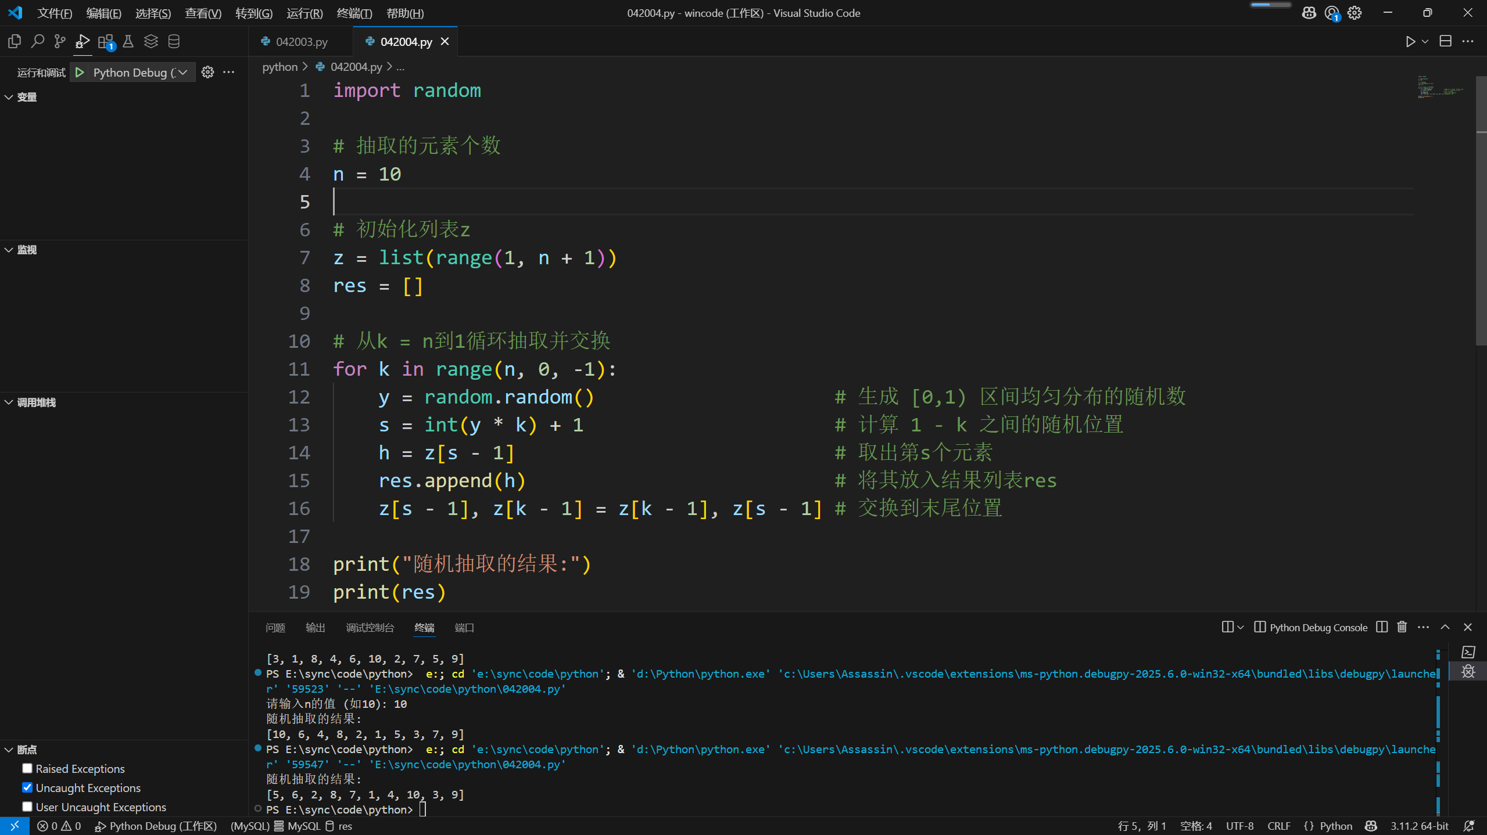This screenshot has height=835, width=1487.
Task: Click the 3.11.2 64-bit interpreter selector
Action: click(1419, 826)
